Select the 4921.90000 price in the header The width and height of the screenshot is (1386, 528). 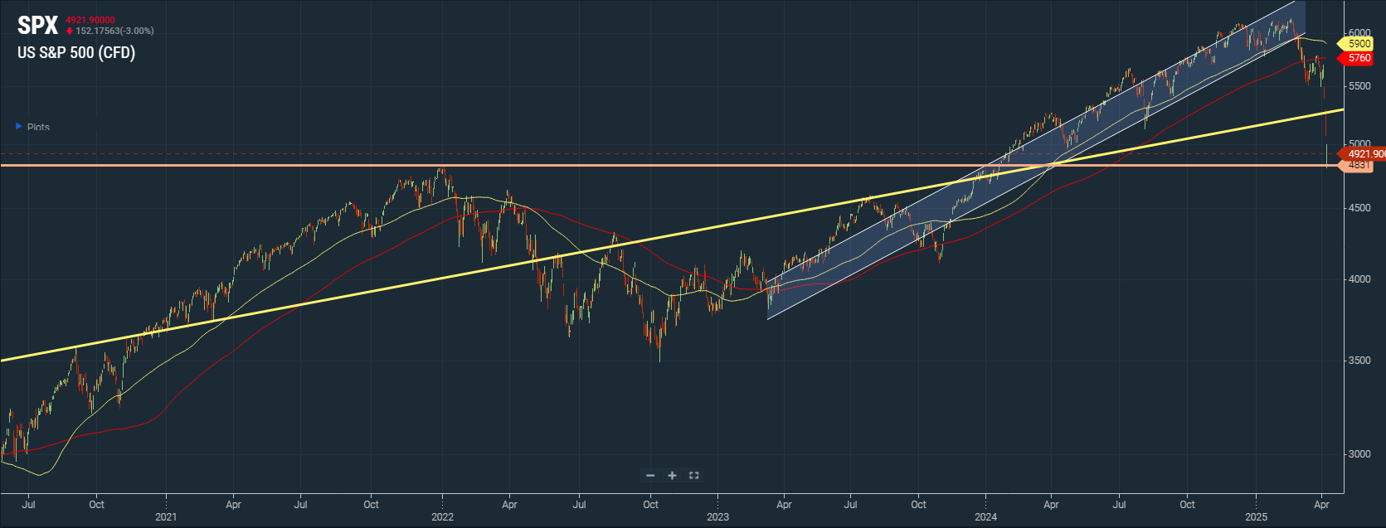(90, 20)
